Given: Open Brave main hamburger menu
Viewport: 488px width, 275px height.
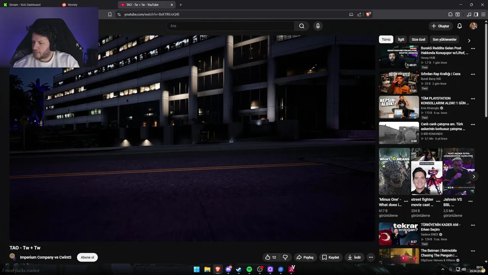Looking at the screenshot, I should (x=483, y=15).
